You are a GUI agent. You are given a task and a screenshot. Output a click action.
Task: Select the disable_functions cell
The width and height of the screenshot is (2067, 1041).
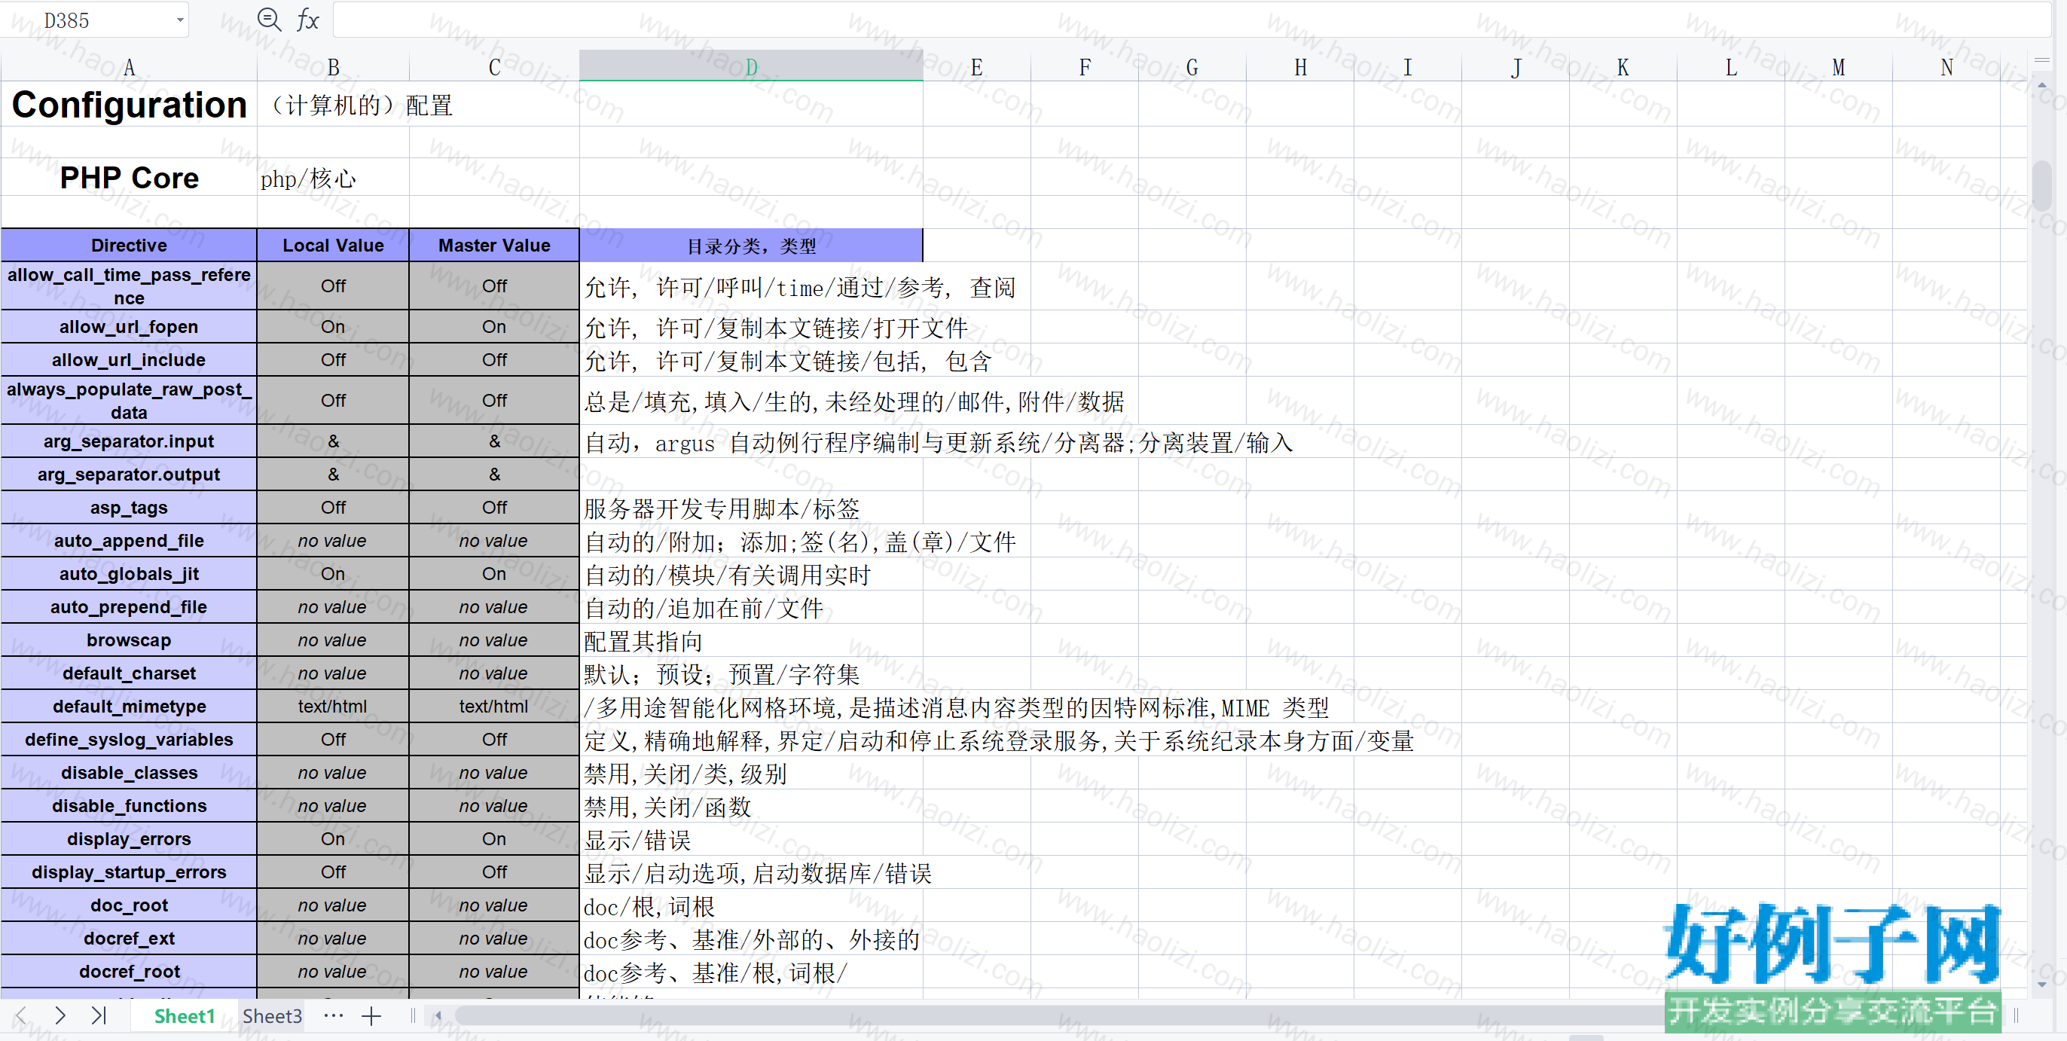tap(128, 806)
